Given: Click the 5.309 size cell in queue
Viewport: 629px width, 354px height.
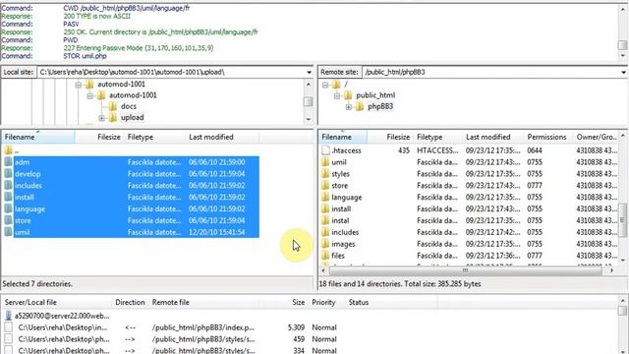Looking at the screenshot, I should point(296,327).
